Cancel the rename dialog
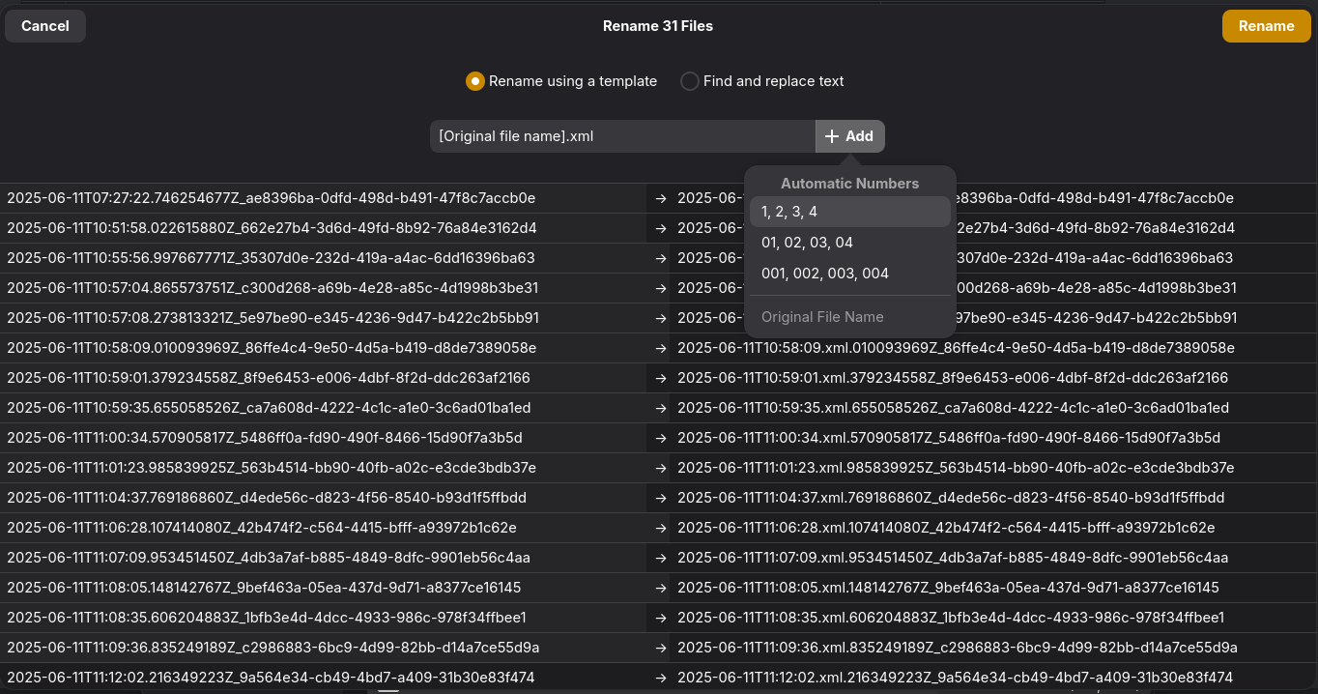This screenshot has height=694, width=1318. [x=45, y=26]
